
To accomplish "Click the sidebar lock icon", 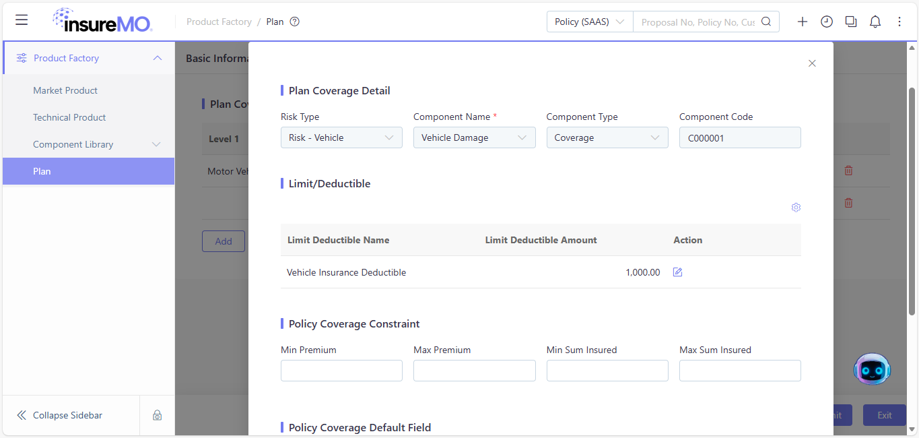I will pos(157,415).
